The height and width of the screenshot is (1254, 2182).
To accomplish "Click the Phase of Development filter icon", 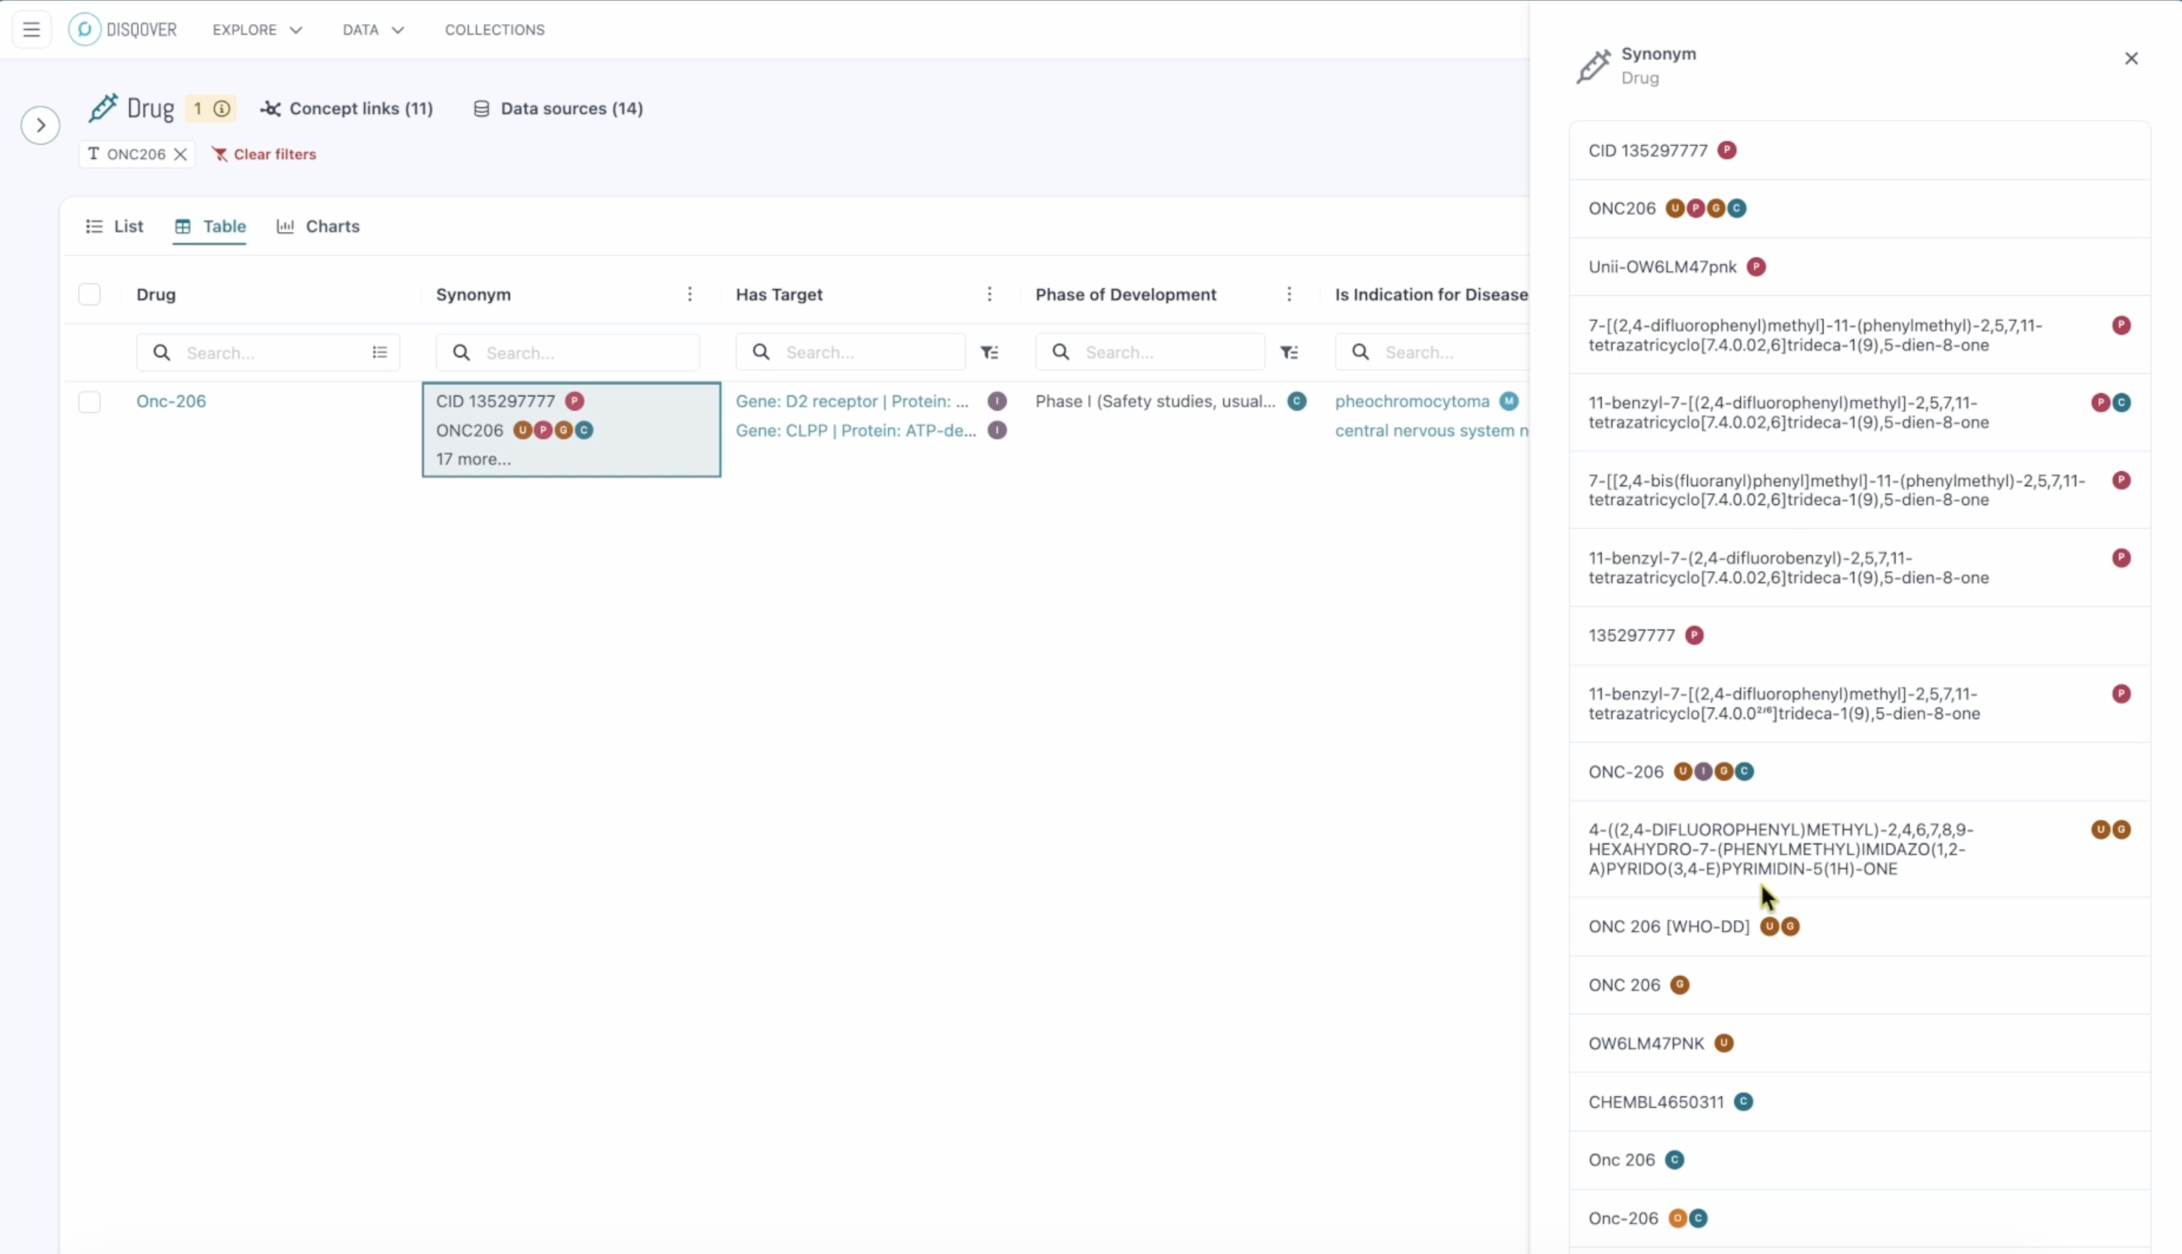I will point(1290,352).
